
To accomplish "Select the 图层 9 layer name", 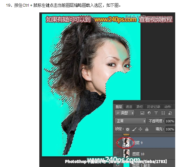I will click(138, 143).
